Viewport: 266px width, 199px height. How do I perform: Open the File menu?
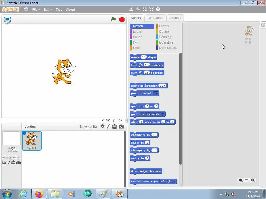[x=36, y=10]
